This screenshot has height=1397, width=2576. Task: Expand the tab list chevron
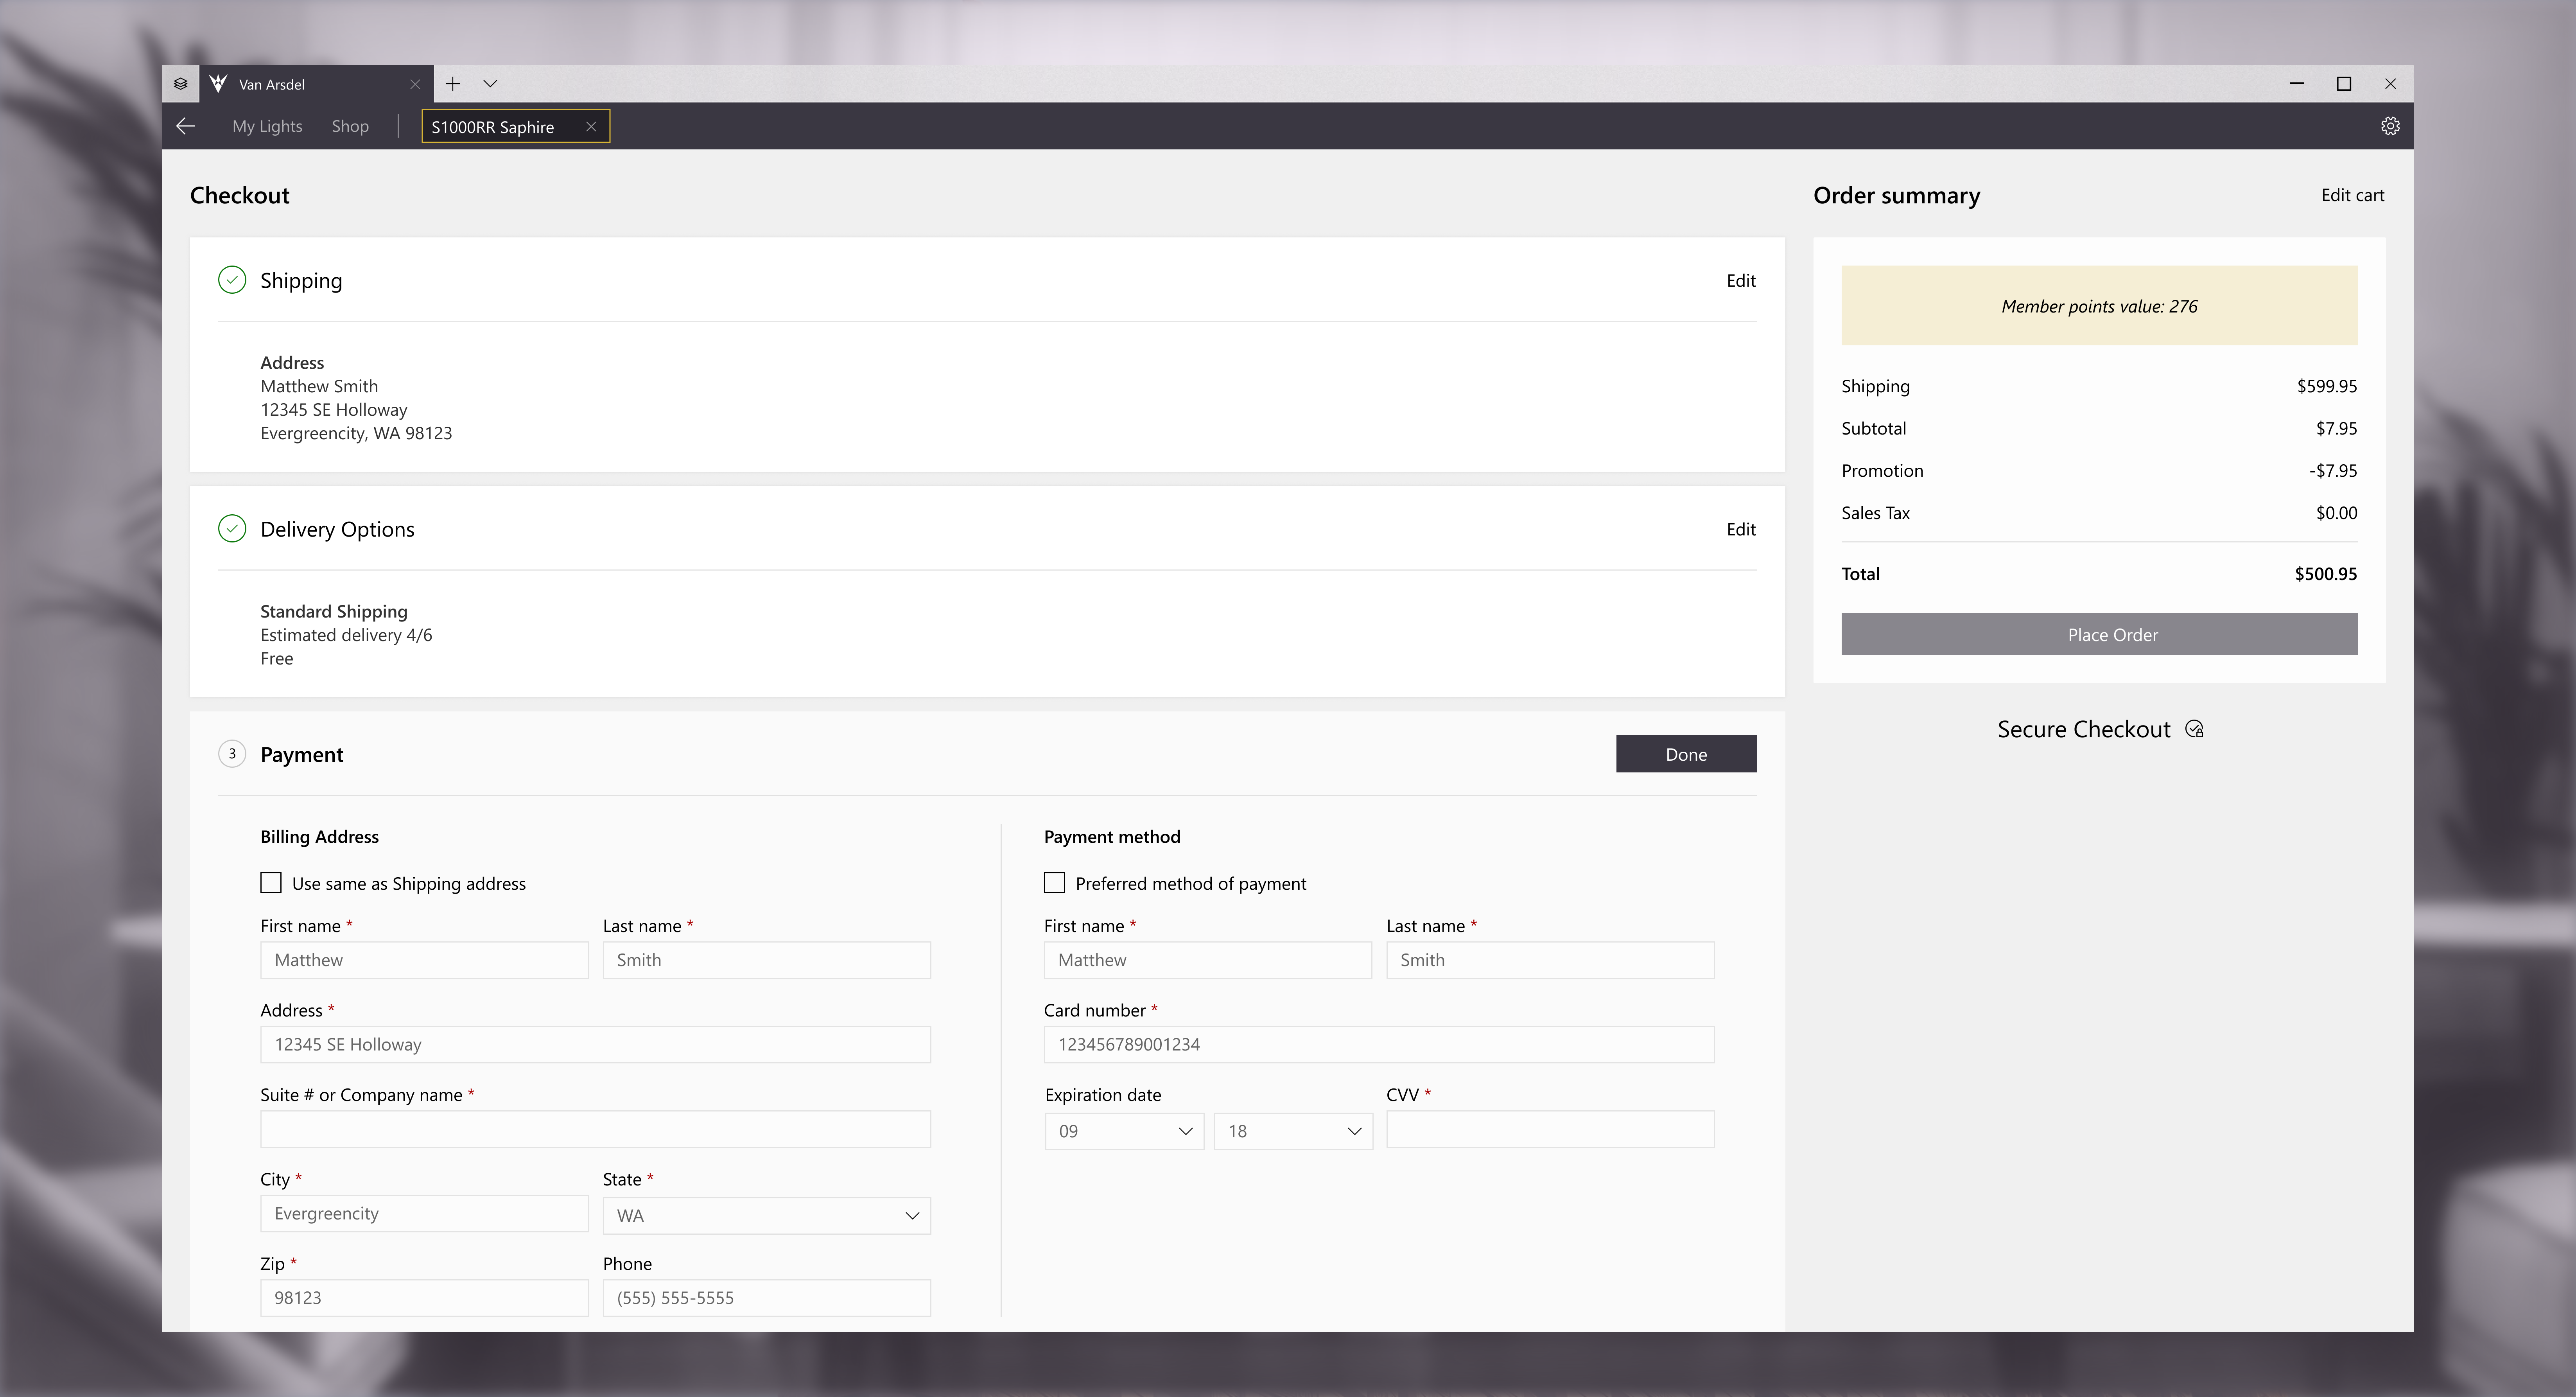pos(490,84)
